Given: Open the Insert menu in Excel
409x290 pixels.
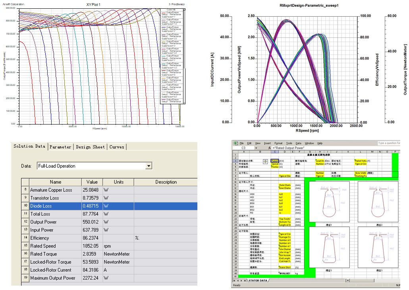Looking at the screenshot, I should point(267,143).
